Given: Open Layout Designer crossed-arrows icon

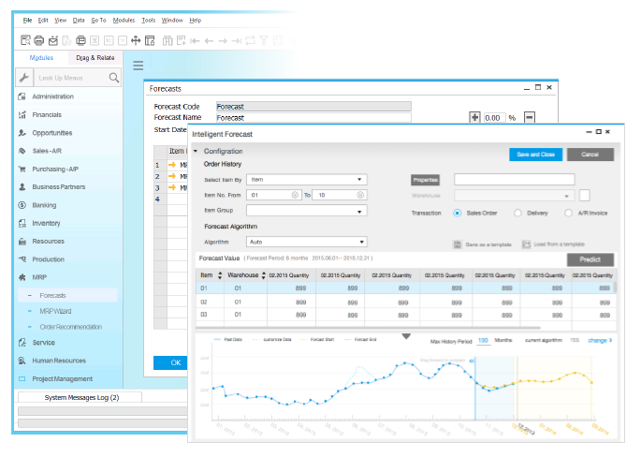Looking at the screenshot, I should 136,40.
